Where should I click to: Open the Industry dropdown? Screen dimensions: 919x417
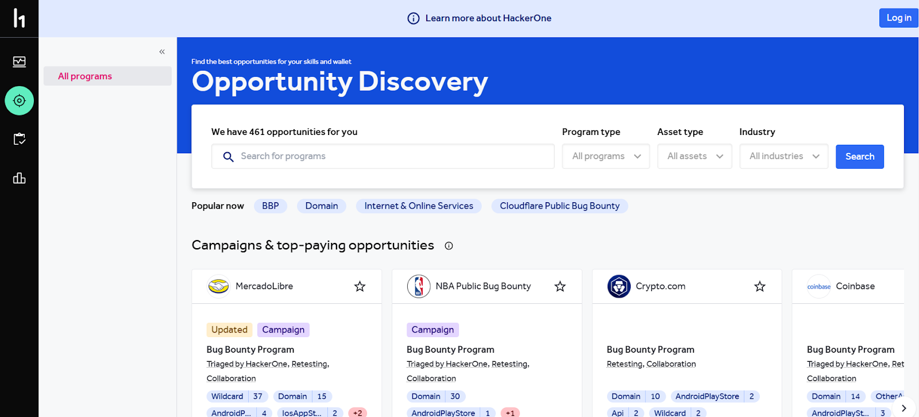tap(783, 156)
